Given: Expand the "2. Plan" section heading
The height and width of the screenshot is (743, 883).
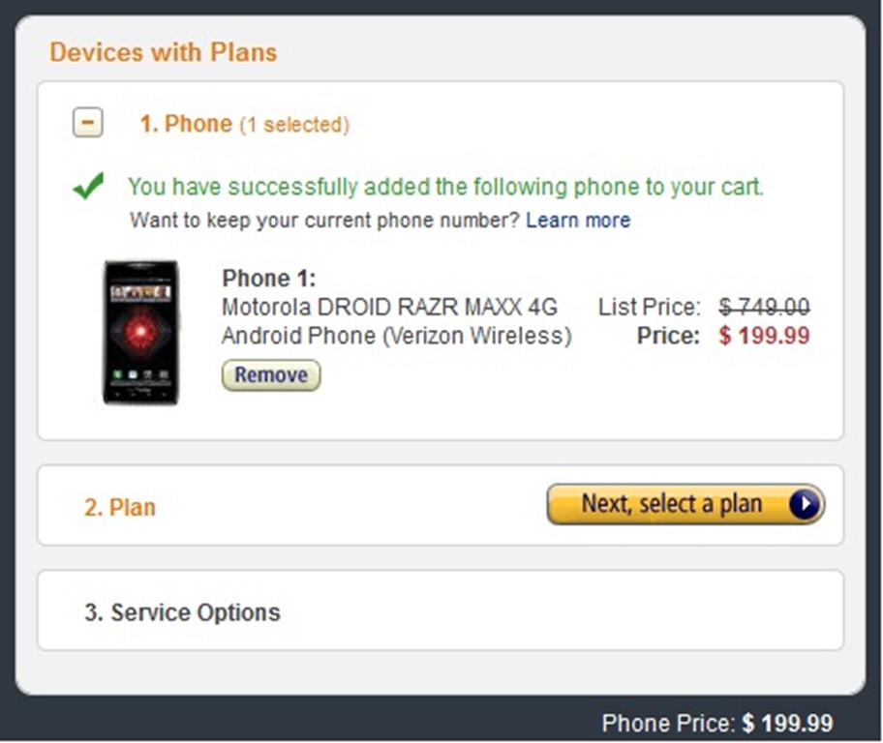Looking at the screenshot, I should pos(119,507).
